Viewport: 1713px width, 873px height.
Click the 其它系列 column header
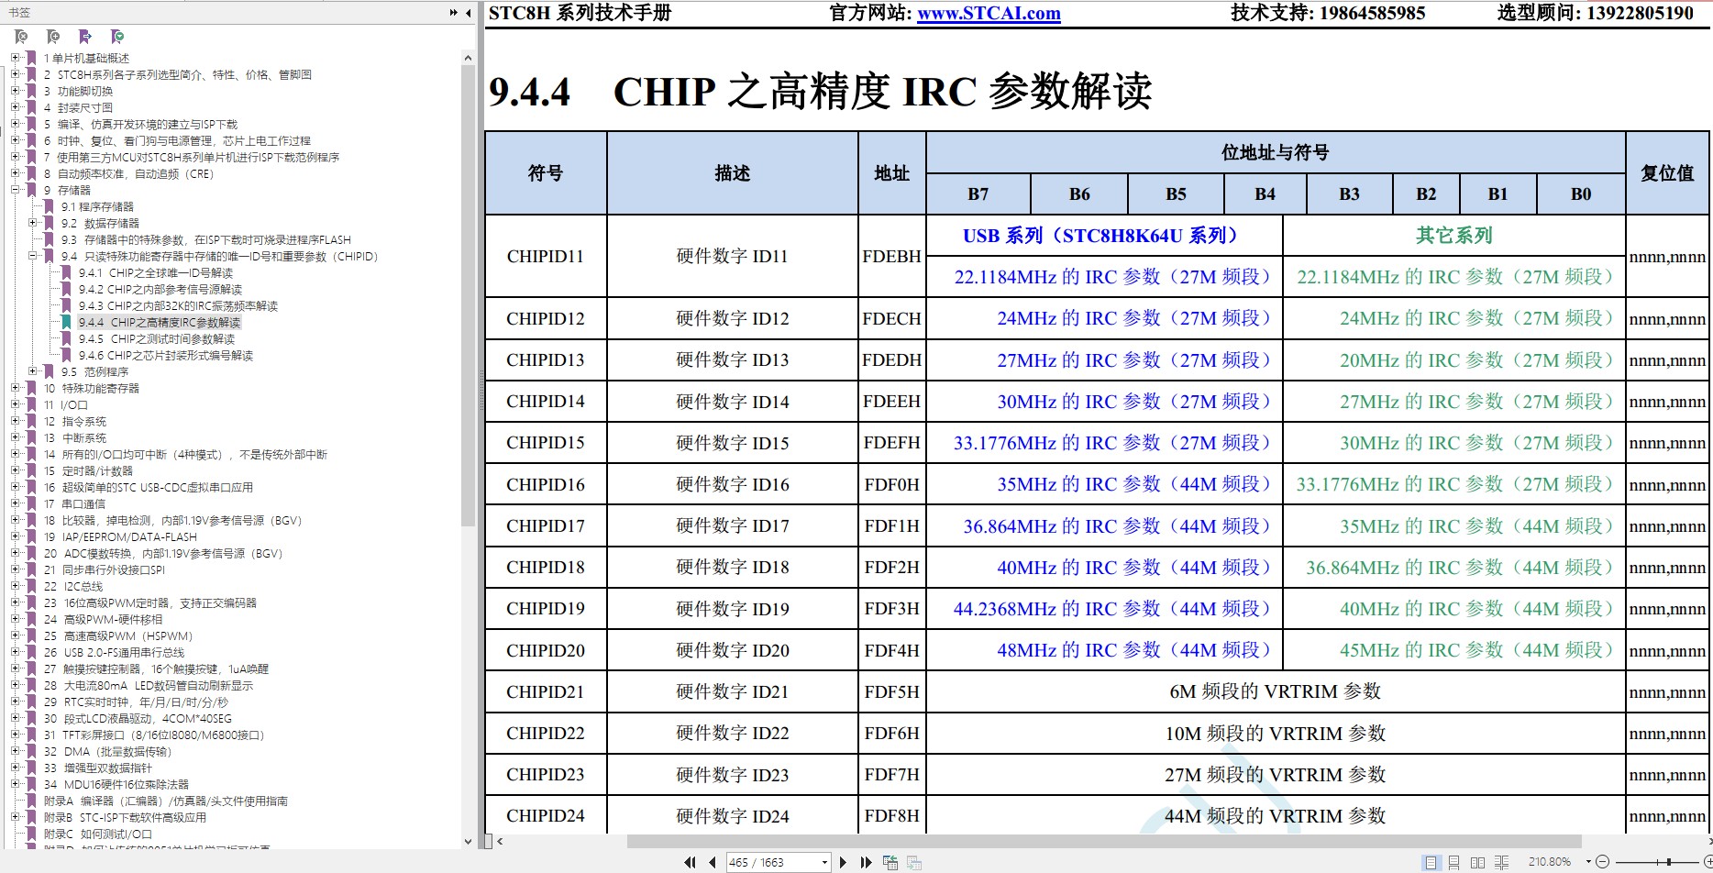click(1454, 235)
